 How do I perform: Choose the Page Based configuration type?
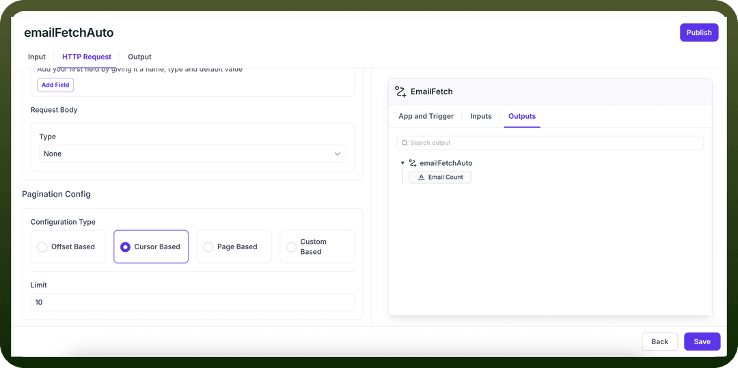pyautogui.click(x=234, y=246)
